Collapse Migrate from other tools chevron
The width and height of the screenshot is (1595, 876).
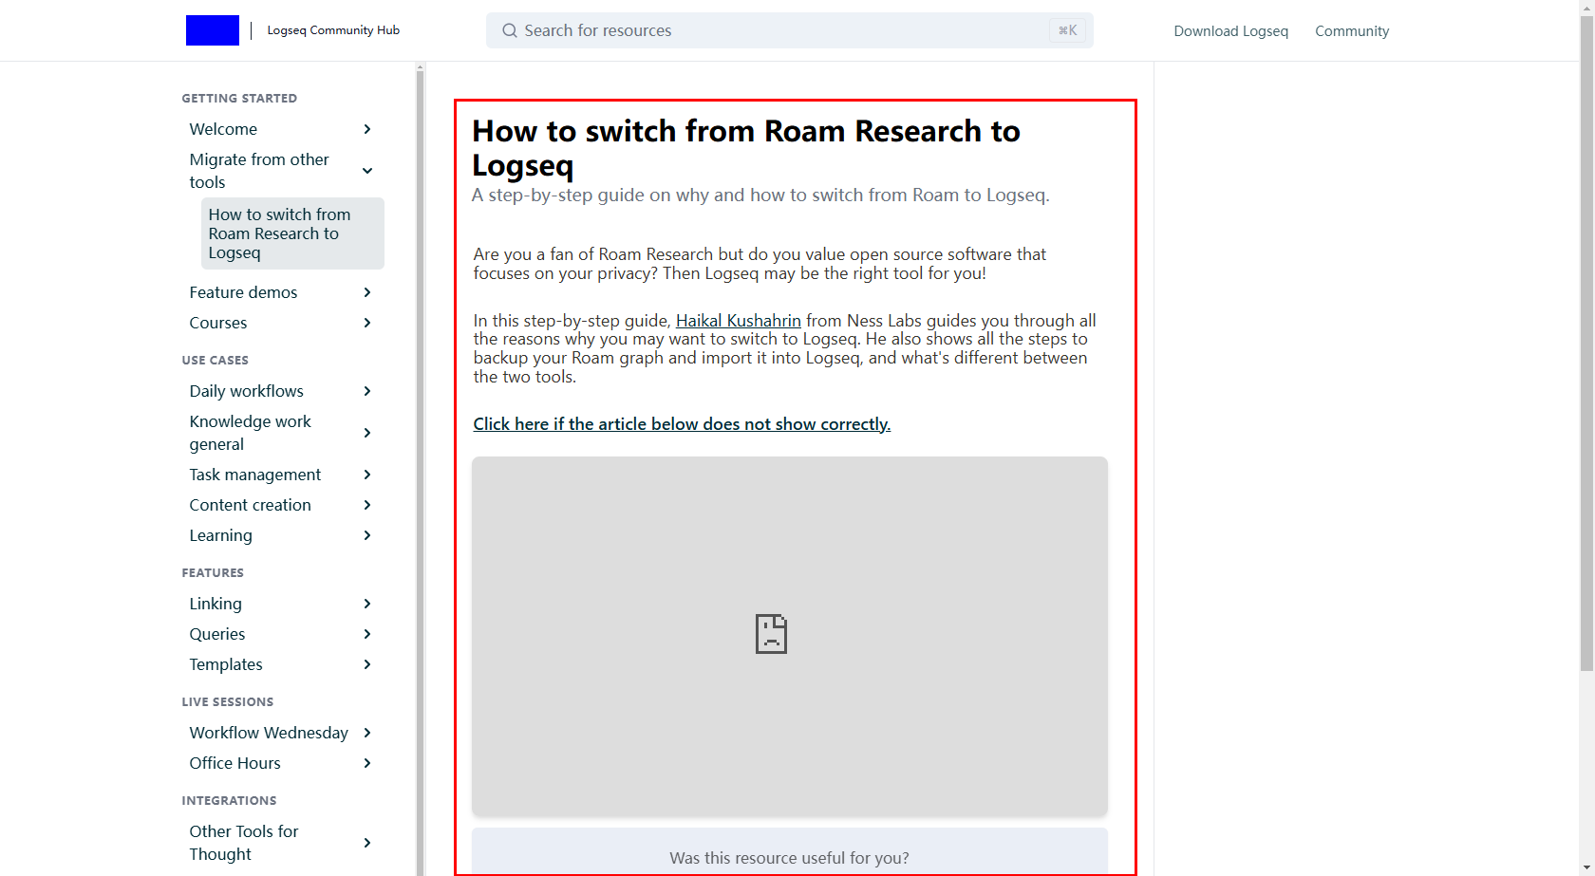coord(367,171)
